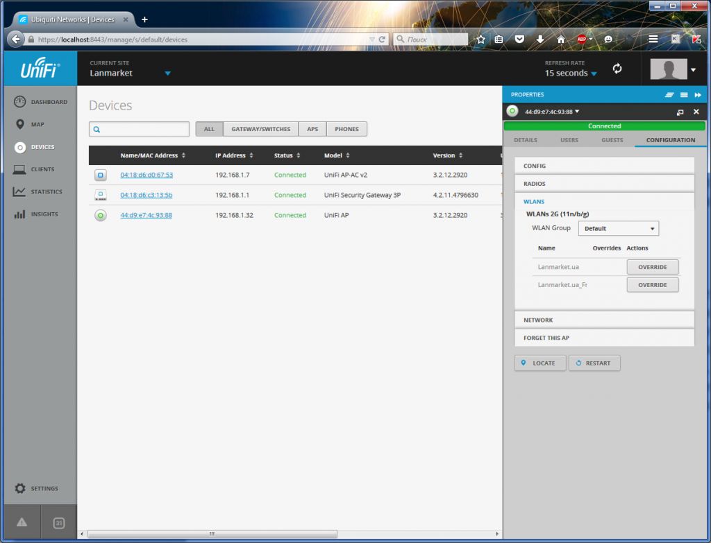The height and width of the screenshot is (543, 711).
Task: Open alerts warning triangle icon
Action: [x=22, y=523]
